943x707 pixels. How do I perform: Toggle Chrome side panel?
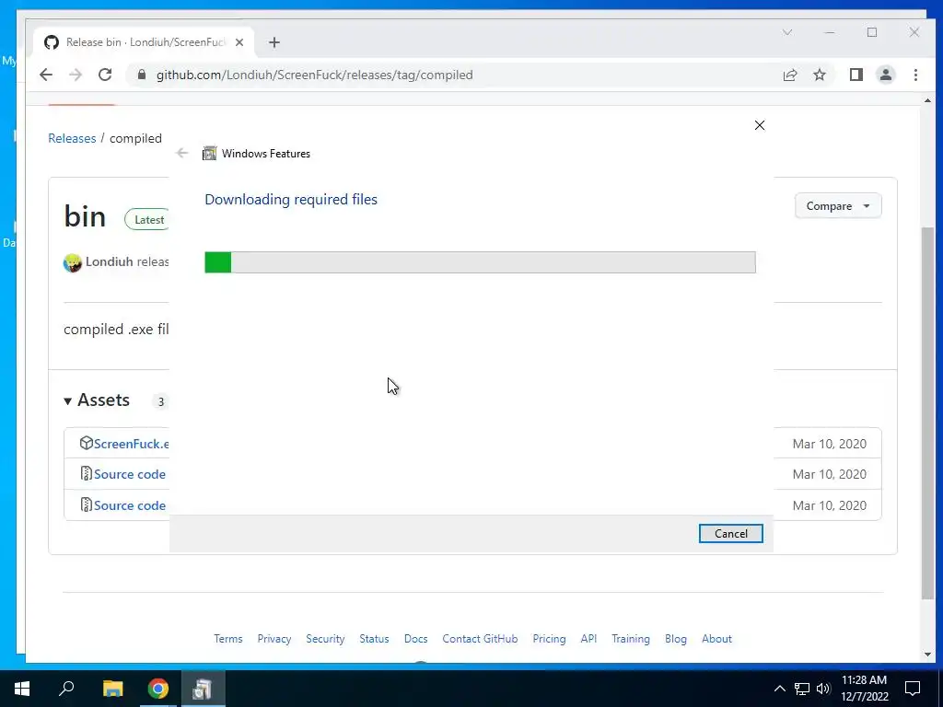856,75
